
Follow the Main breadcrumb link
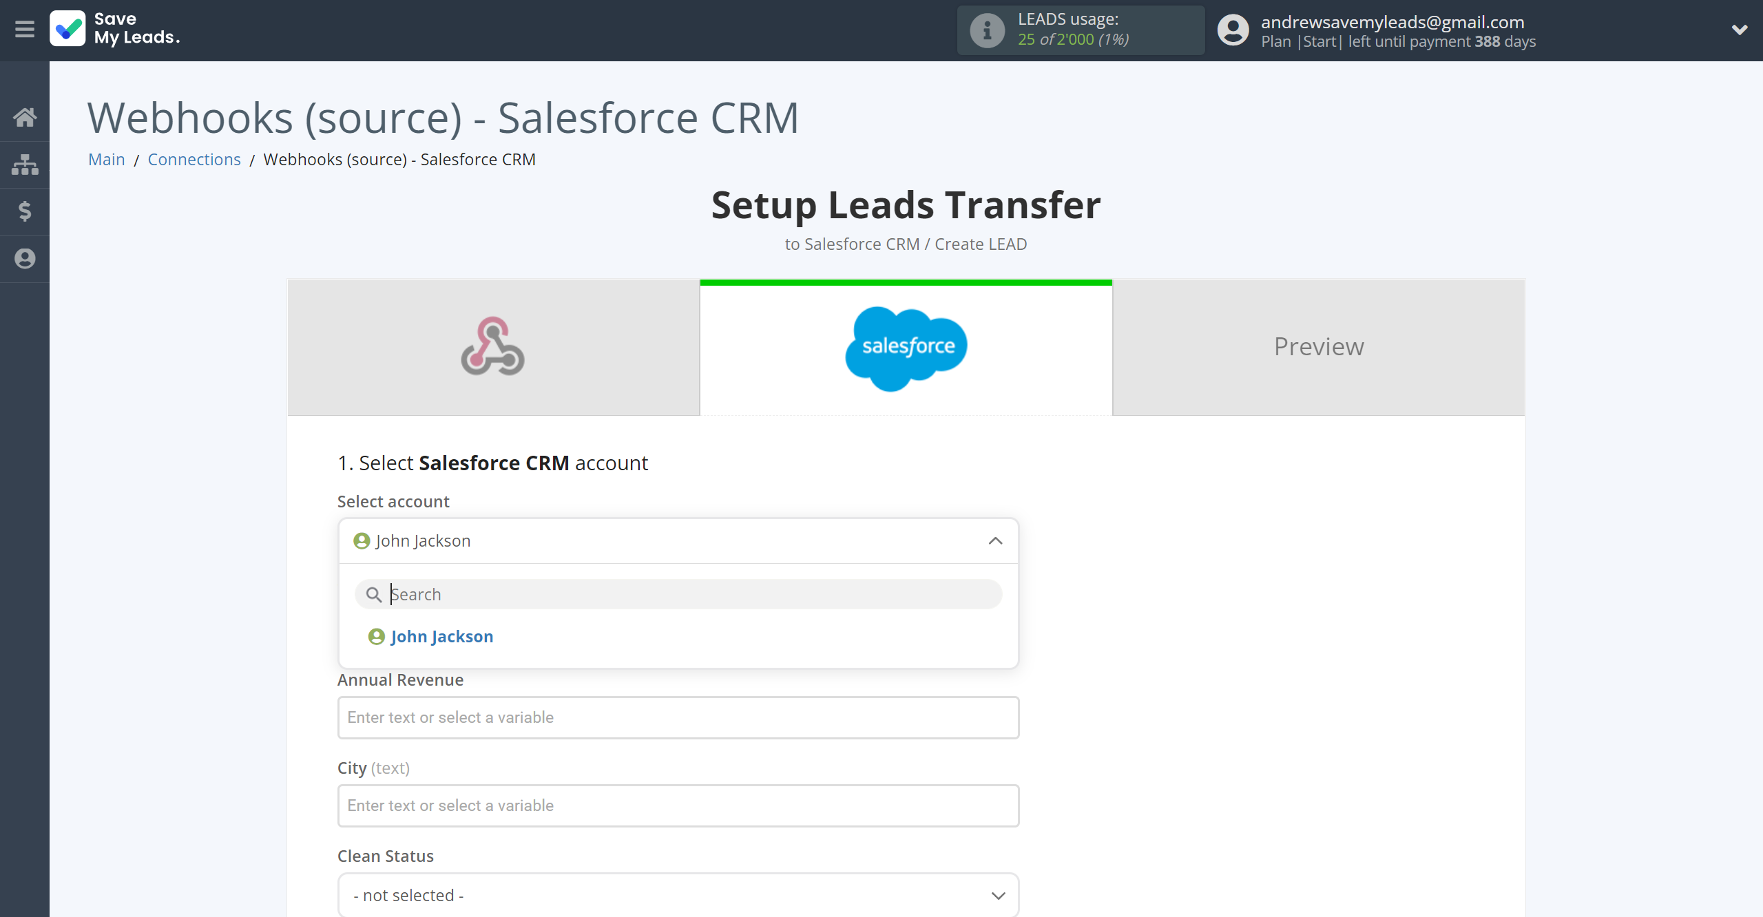[x=107, y=159]
